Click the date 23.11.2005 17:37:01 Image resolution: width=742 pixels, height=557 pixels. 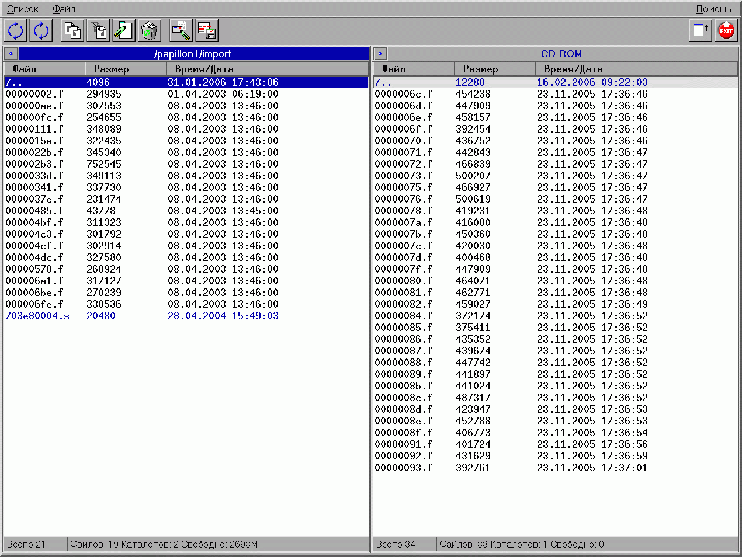[x=592, y=468]
